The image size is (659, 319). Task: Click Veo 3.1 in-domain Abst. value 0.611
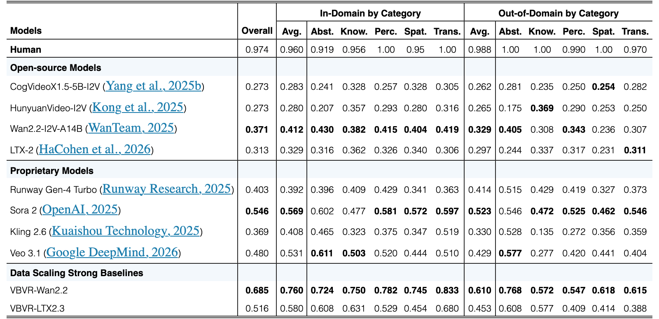(x=322, y=253)
